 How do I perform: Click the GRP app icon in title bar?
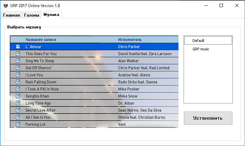6,6
